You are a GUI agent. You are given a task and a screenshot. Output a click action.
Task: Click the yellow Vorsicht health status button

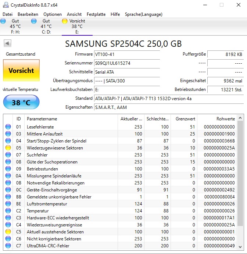tap(21, 70)
